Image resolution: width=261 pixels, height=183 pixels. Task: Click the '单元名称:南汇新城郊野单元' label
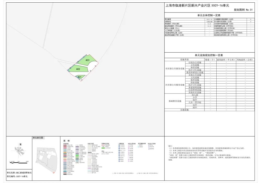click(x=19, y=173)
